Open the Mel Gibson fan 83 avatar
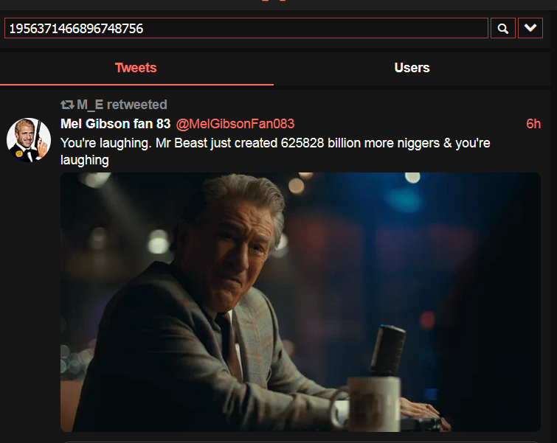This screenshot has height=443, width=557. [29, 140]
